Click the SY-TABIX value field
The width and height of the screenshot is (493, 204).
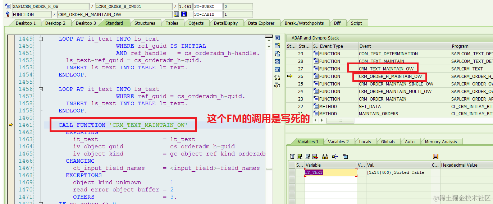pyautogui.click(x=238, y=14)
